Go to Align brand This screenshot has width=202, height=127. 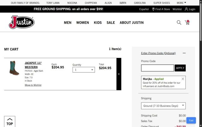point(108,3)
